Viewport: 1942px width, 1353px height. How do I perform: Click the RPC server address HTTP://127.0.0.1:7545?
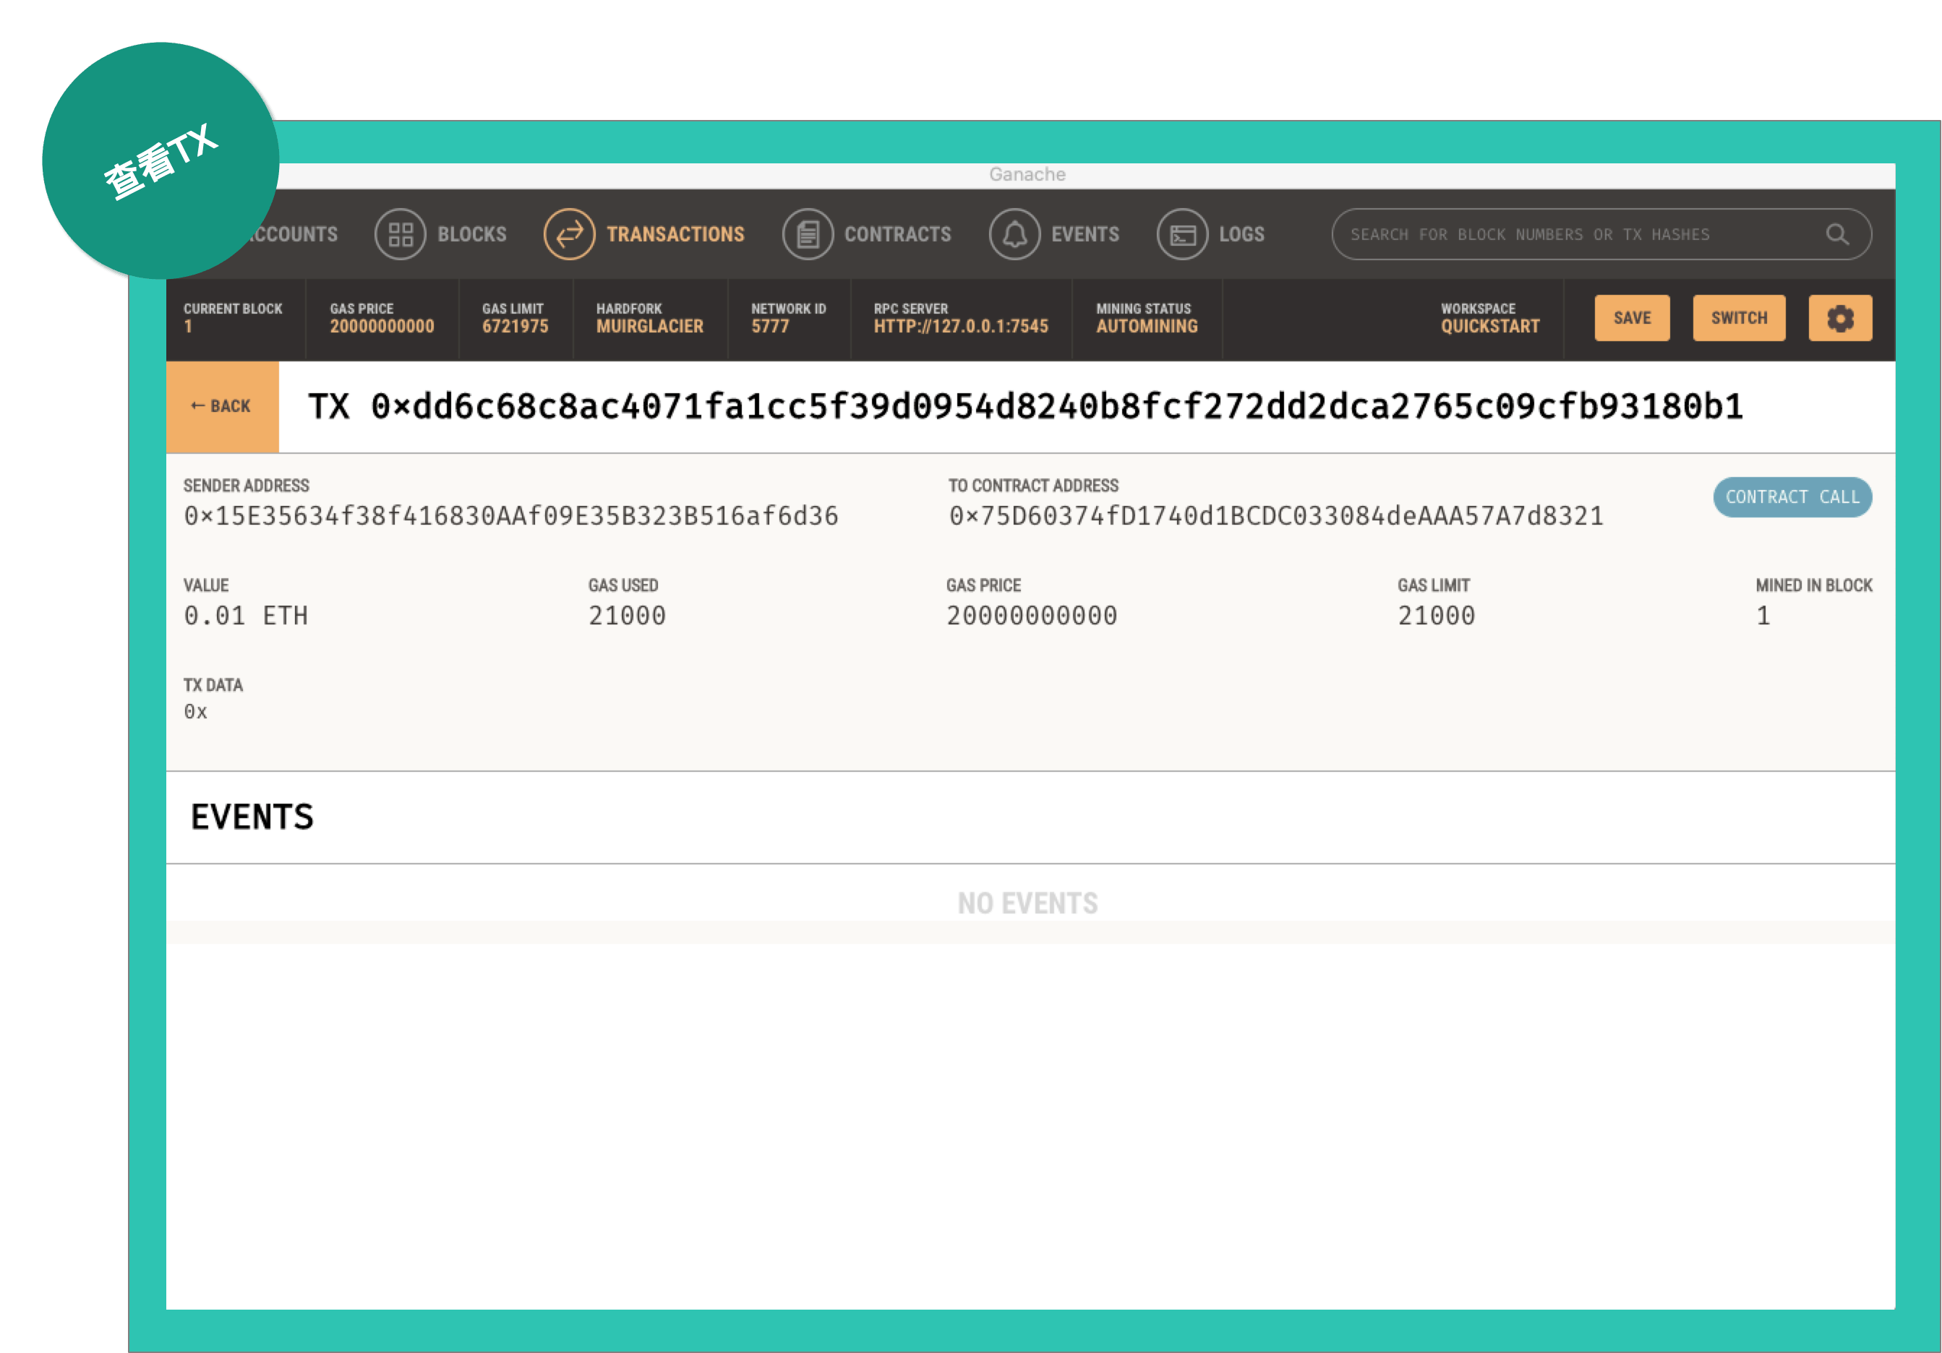click(x=961, y=327)
